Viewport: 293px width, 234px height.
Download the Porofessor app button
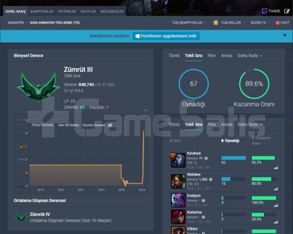(166, 36)
